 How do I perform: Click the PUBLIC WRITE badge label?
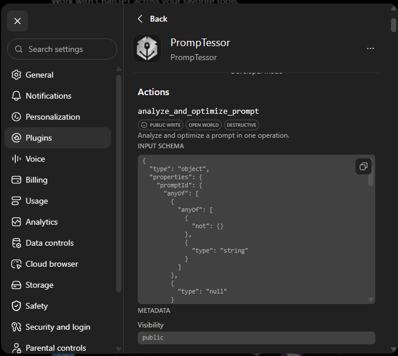tap(165, 125)
